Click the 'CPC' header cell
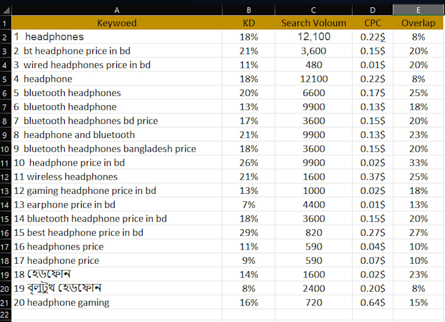Screen dimensions: 445x322 (x=372, y=23)
